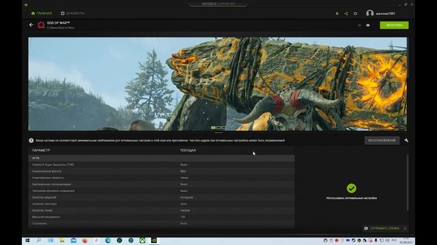The width and height of the screenshot is (437, 245).
Task: Toggle the eye visibility icon
Action: point(368,25)
